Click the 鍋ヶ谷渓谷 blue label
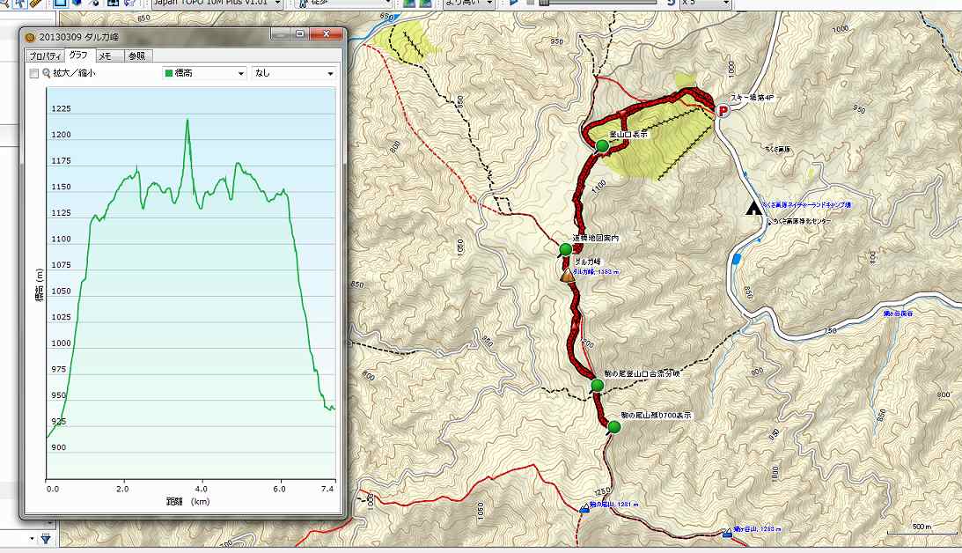The width and height of the screenshot is (962, 553). [x=899, y=313]
